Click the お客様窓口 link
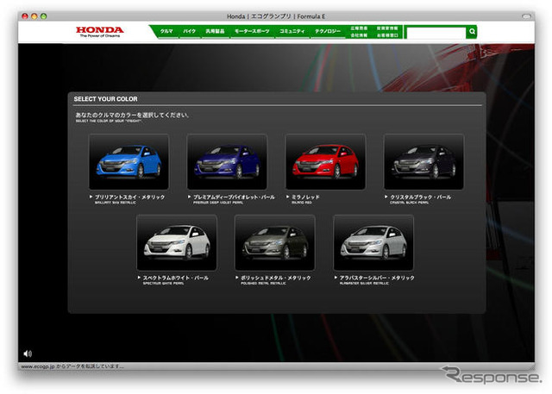 387,35
